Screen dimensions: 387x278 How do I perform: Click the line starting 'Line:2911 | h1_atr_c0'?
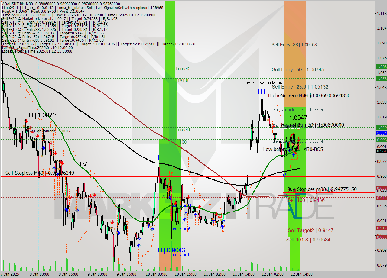pos(83,8)
